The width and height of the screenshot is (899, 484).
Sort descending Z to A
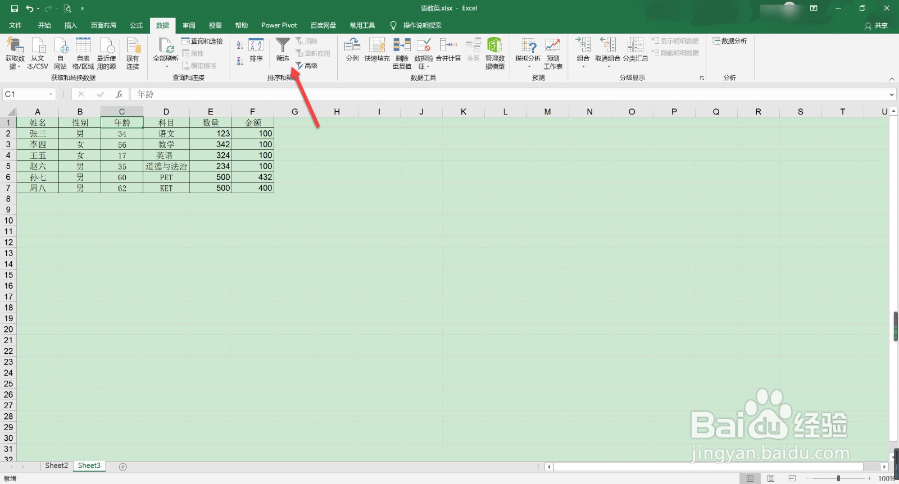pyautogui.click(x=240, y=61)
